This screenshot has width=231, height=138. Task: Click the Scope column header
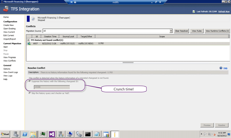(x=162, y=36)
